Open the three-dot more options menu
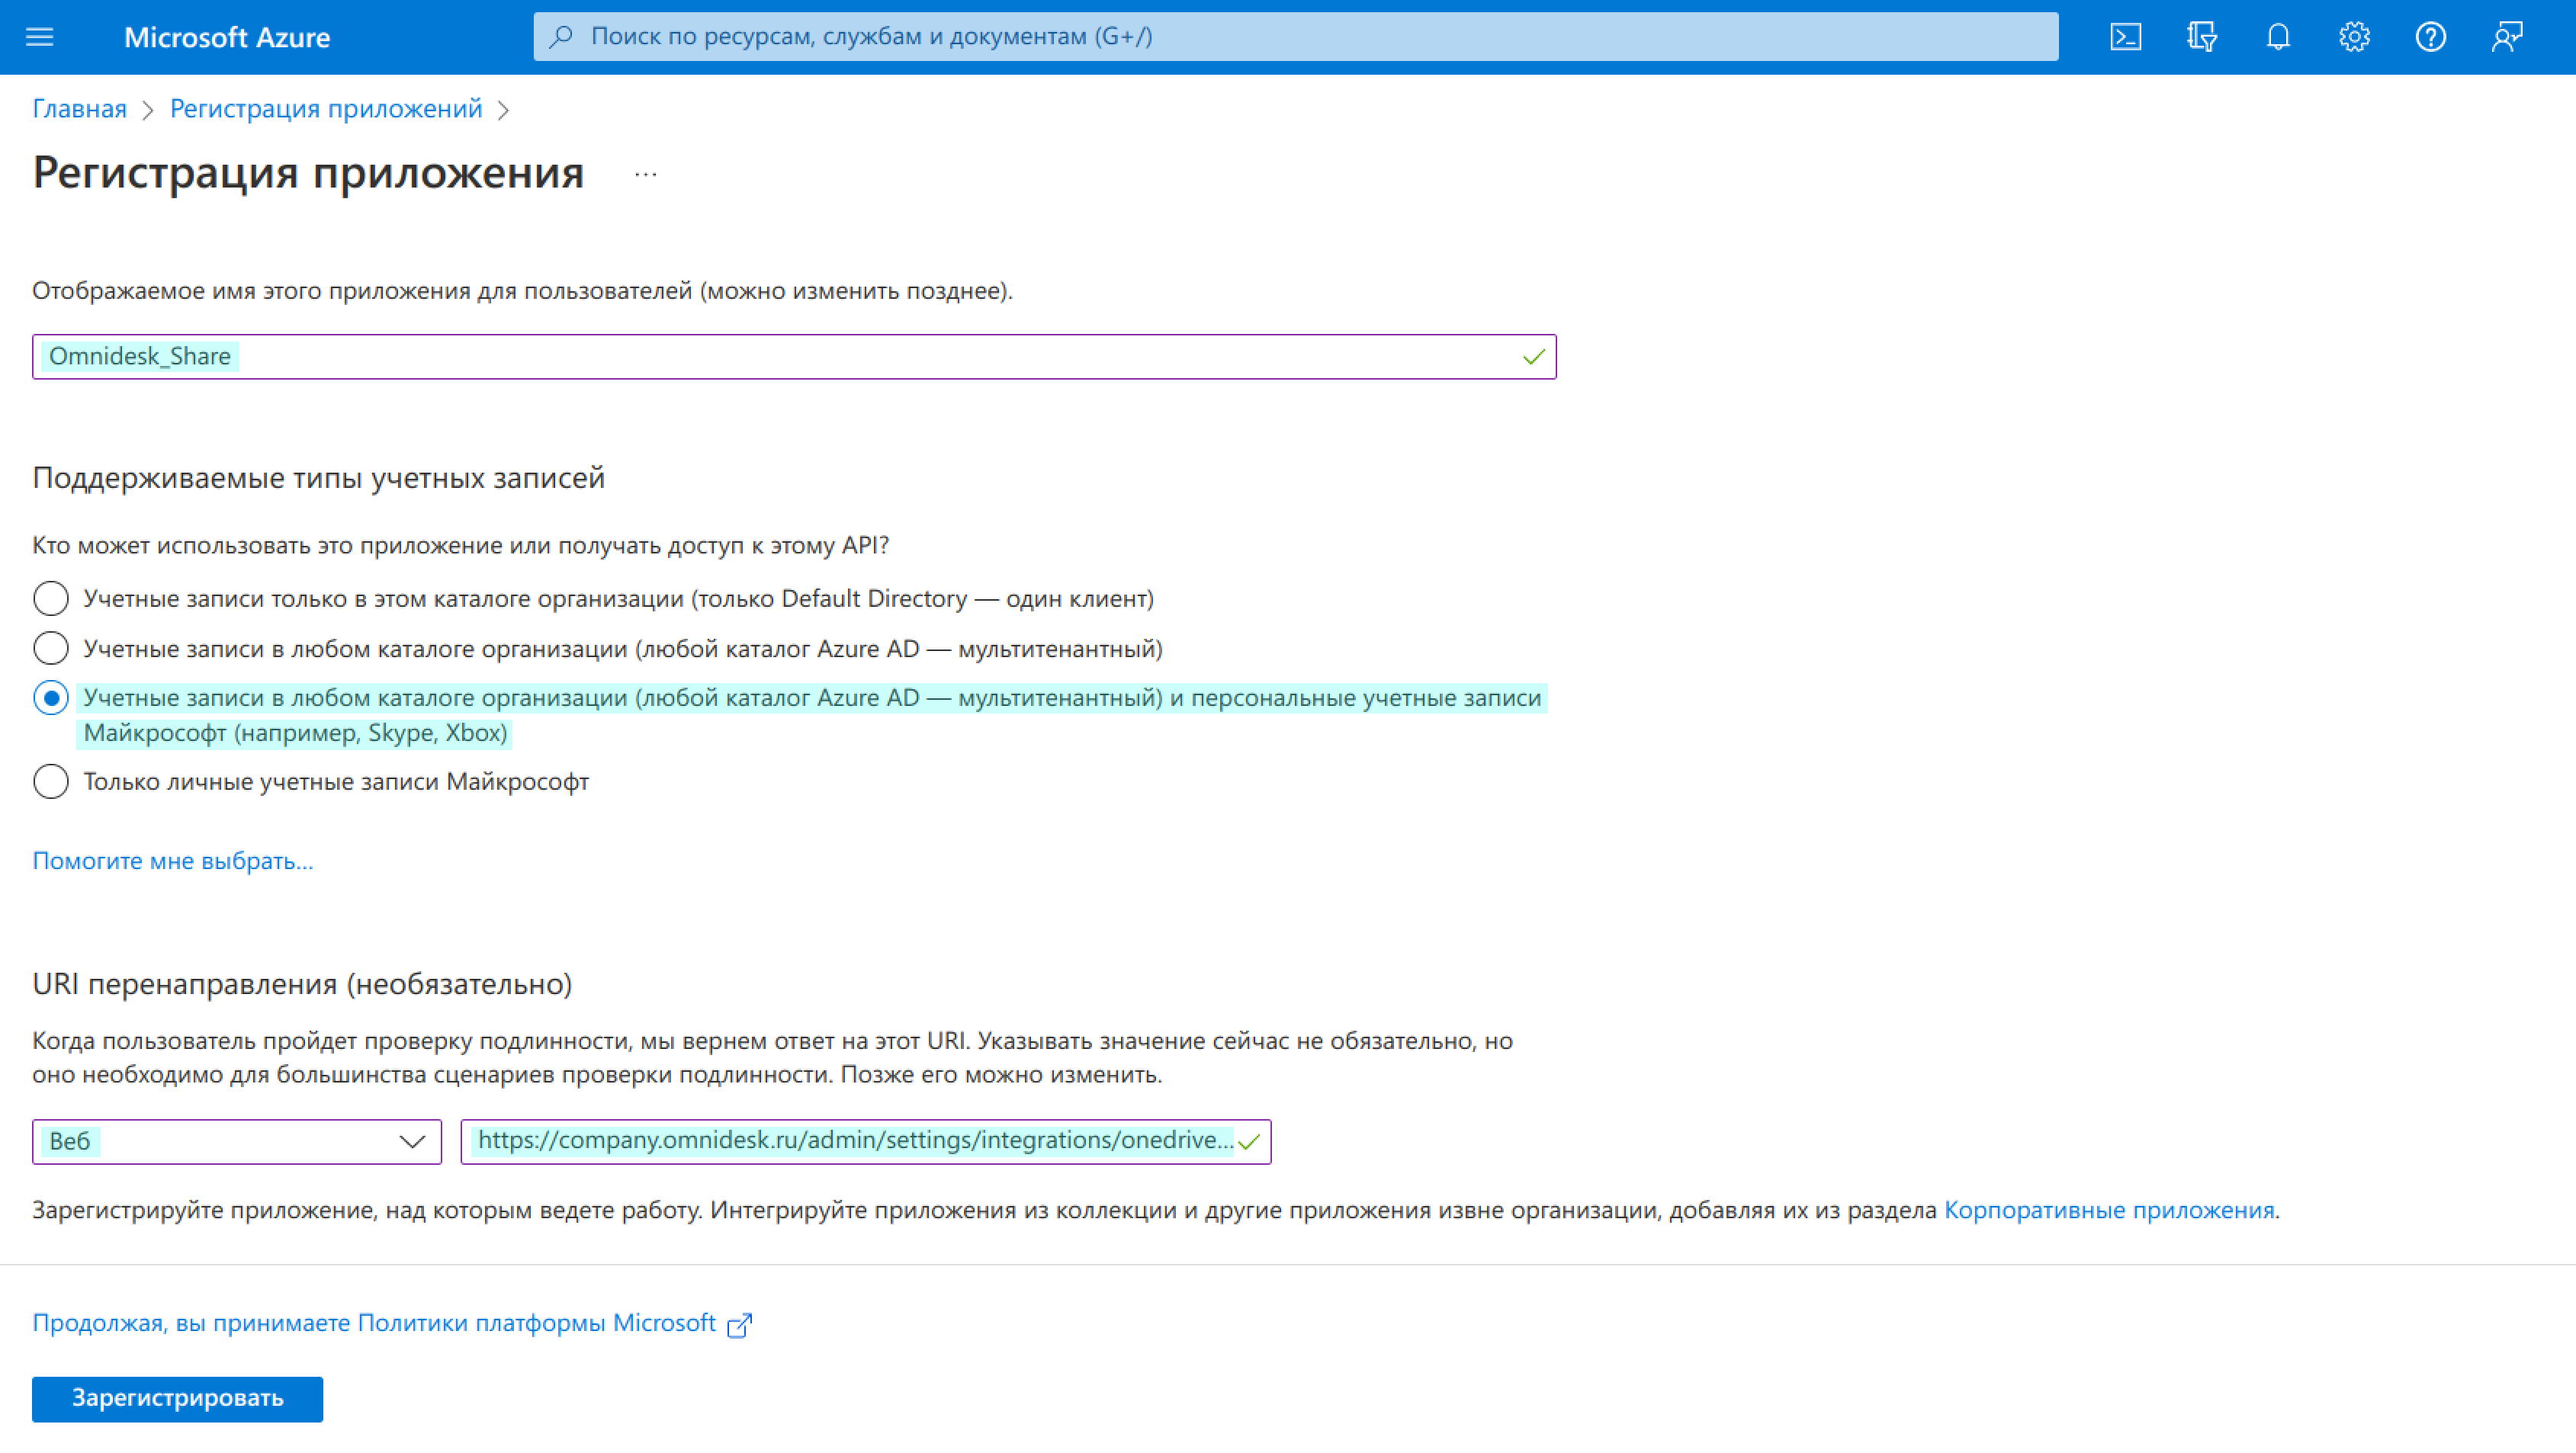Viewport: 2576px width, 1453px height. pos(646,174)
